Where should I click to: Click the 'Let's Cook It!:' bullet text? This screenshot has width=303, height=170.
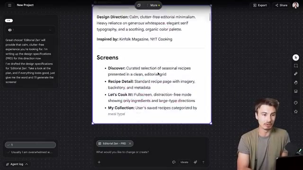pos(151,98)
